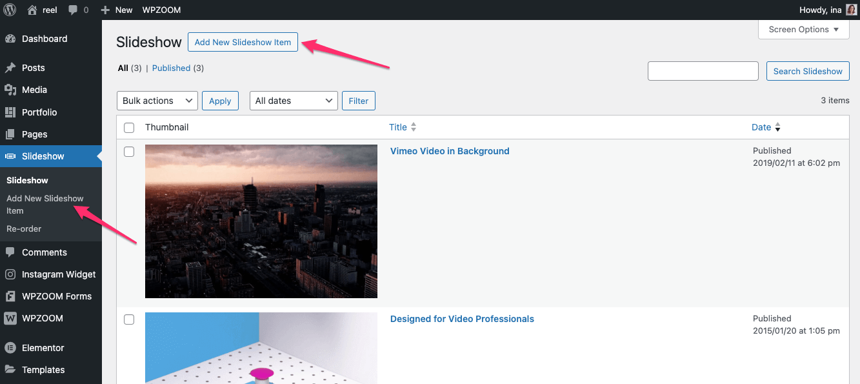Check the Vimeo Video in Background row checkbox
860x384 pixels.
(129, 152)
